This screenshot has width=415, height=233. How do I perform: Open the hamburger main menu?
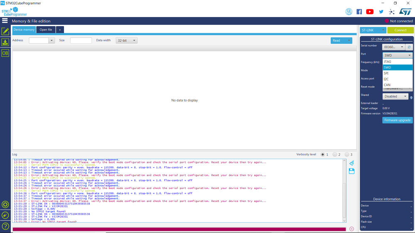coord(5,21)
